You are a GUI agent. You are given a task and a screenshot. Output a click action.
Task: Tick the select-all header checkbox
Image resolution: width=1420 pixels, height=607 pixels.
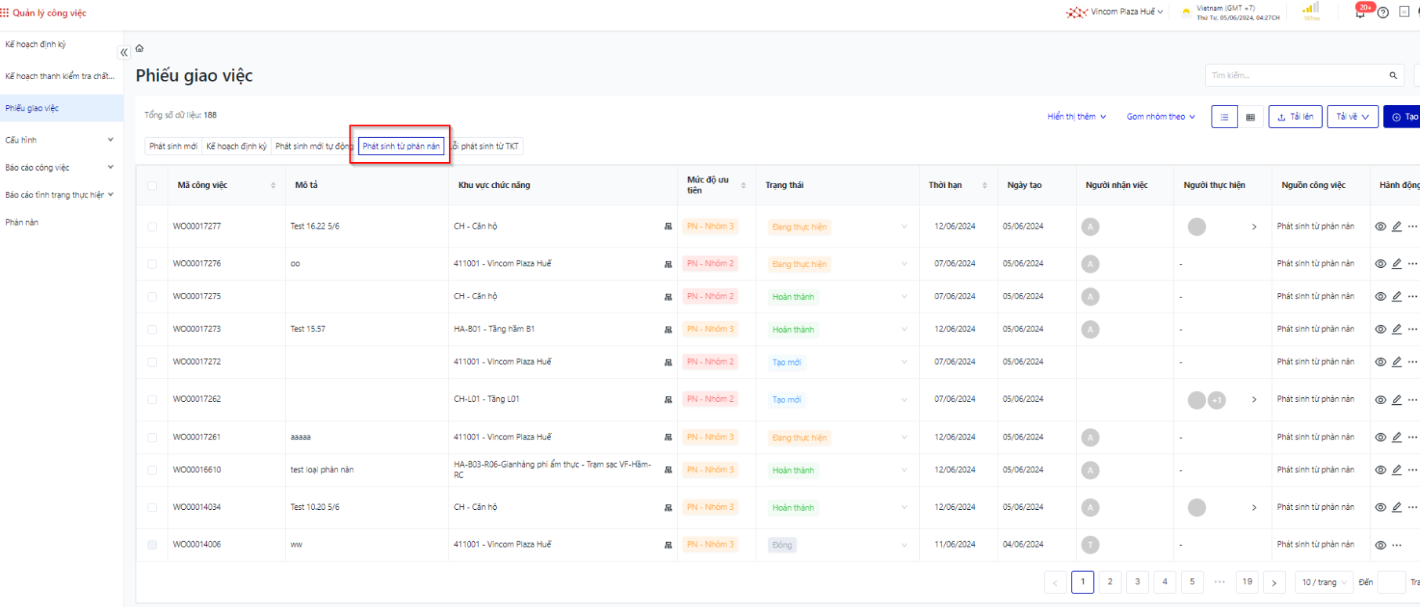[152, 186]
